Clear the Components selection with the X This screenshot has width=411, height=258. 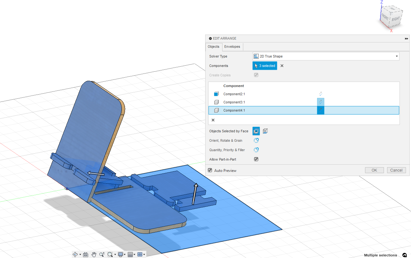(282, 66)
